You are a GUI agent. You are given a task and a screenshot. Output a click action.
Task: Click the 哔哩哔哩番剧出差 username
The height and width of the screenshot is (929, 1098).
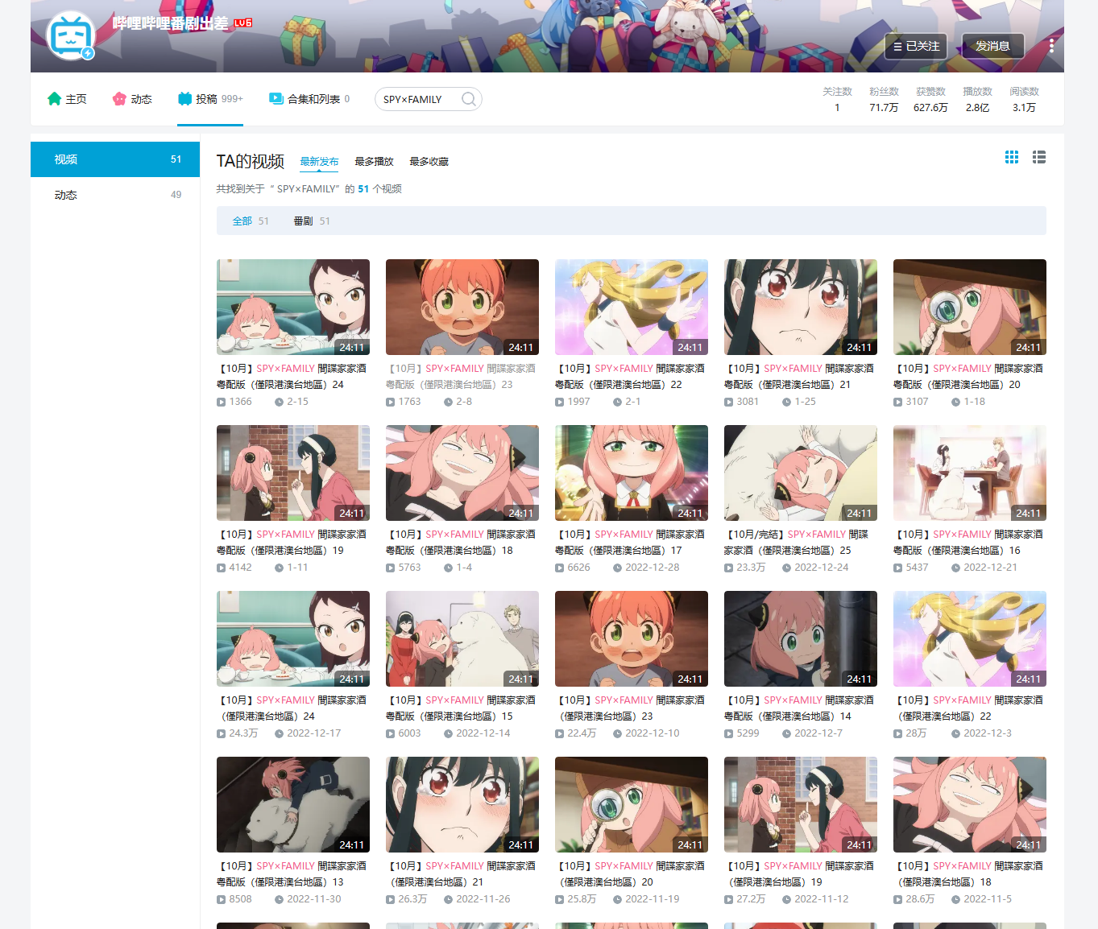click(x=170, y=23)
